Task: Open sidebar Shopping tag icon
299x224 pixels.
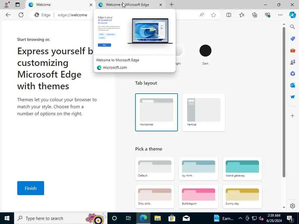Action: (x=293, y=39)
